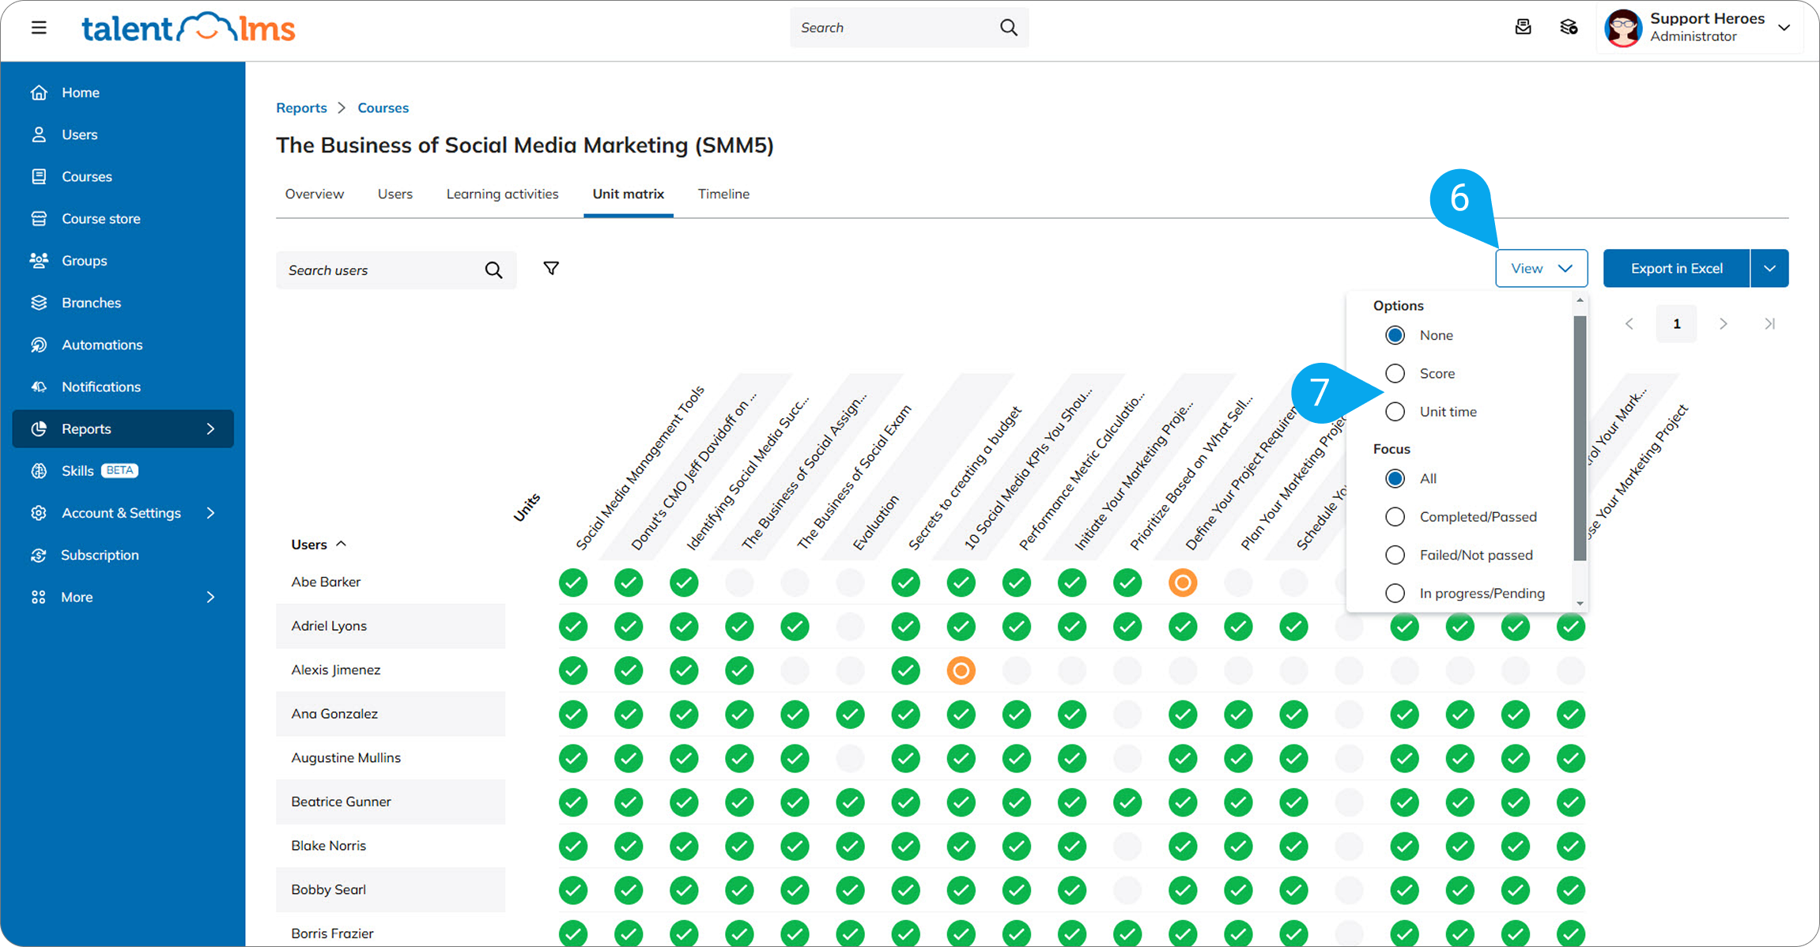Click the top search magnifier icon

1008,28
